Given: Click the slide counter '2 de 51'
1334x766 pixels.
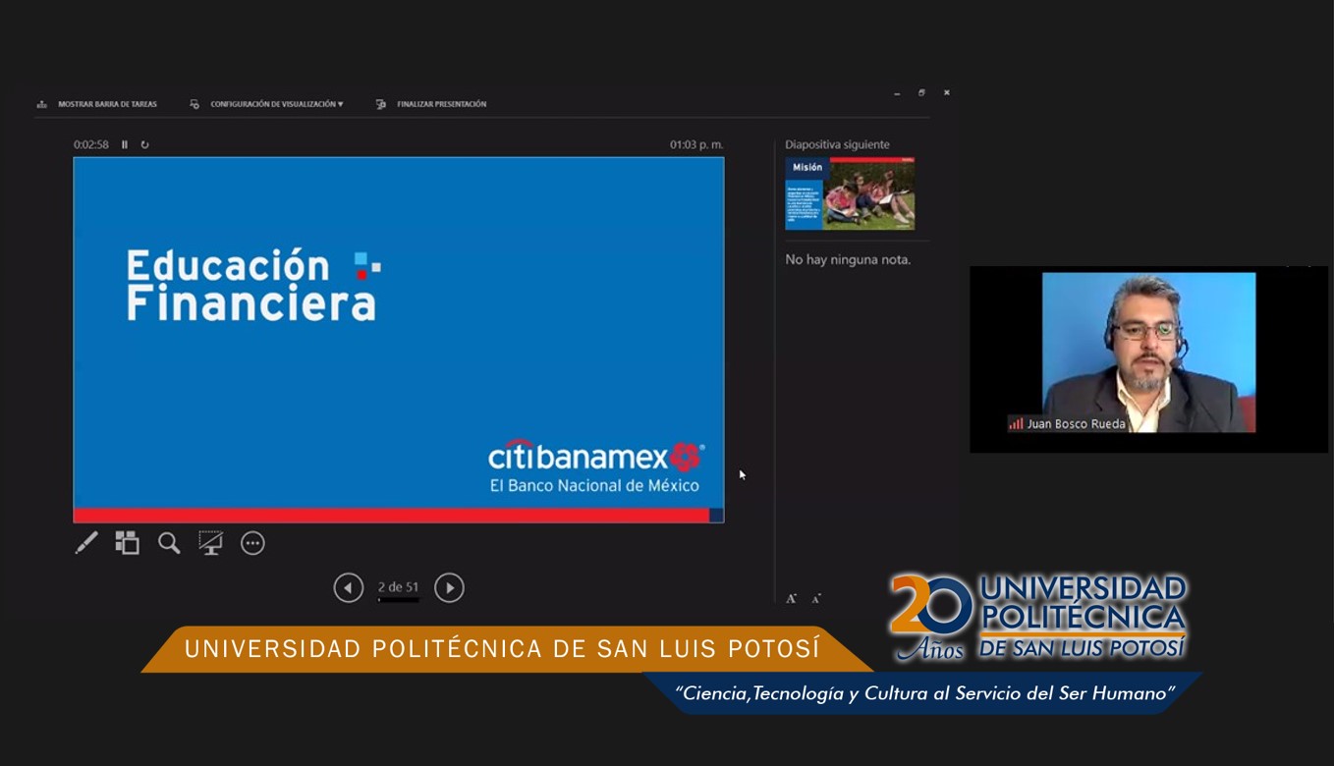Looking at the screenshot, I should click(398, 587).
